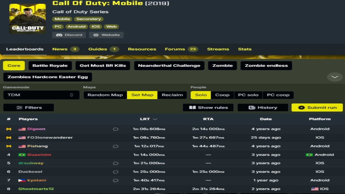Click second-place trophy icon beside FO3lonewanderer
Screen dimensions: 345x194
(9, 138)
